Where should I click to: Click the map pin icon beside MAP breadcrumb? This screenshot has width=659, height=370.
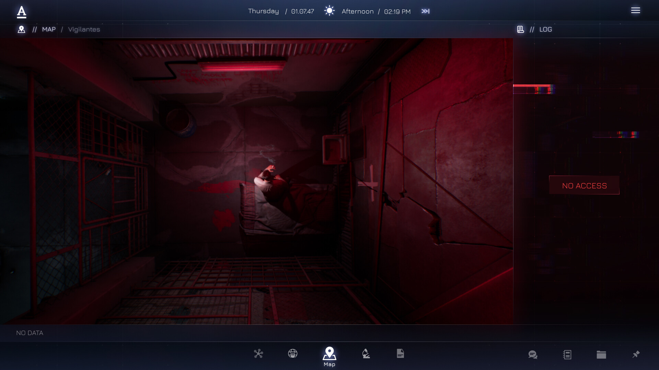click(x=21, y=29)
